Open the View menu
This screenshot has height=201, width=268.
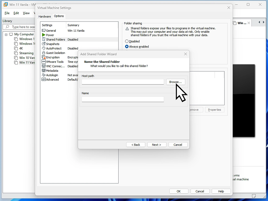(26, 13)
